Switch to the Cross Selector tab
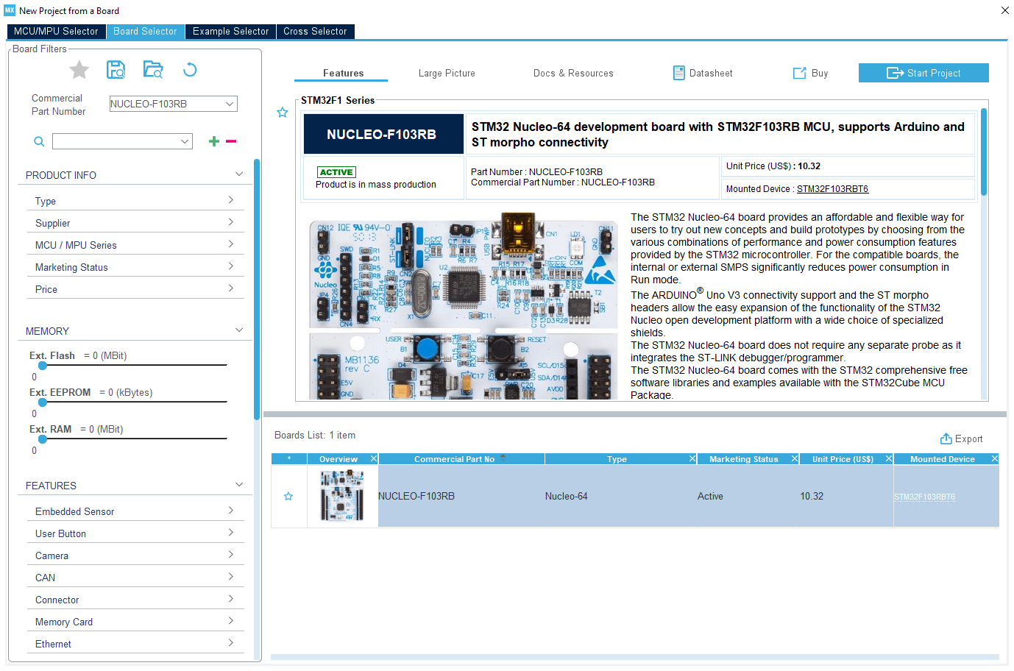 (x=315, y=32)
